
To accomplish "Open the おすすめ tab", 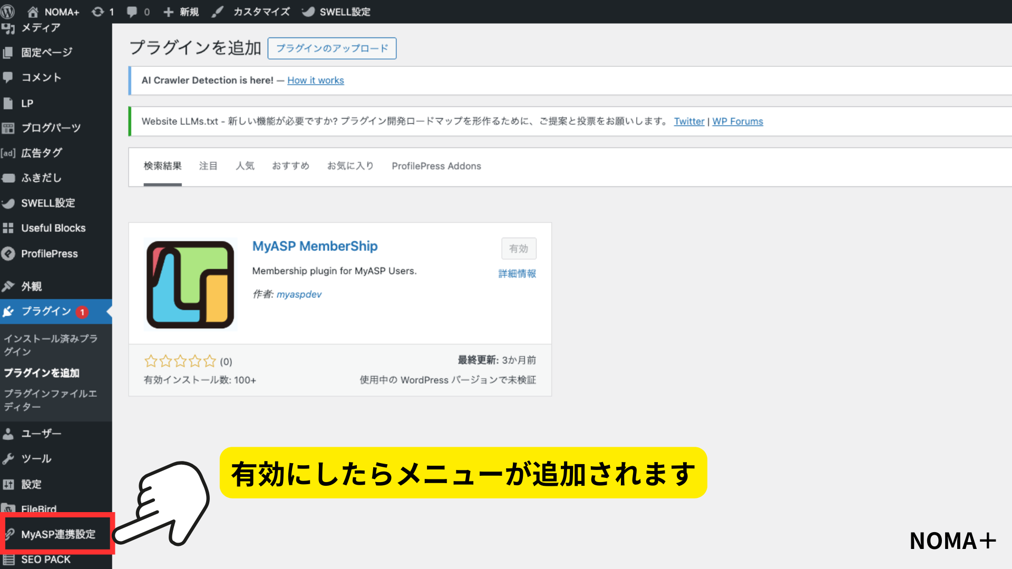I will click(290, 166).
